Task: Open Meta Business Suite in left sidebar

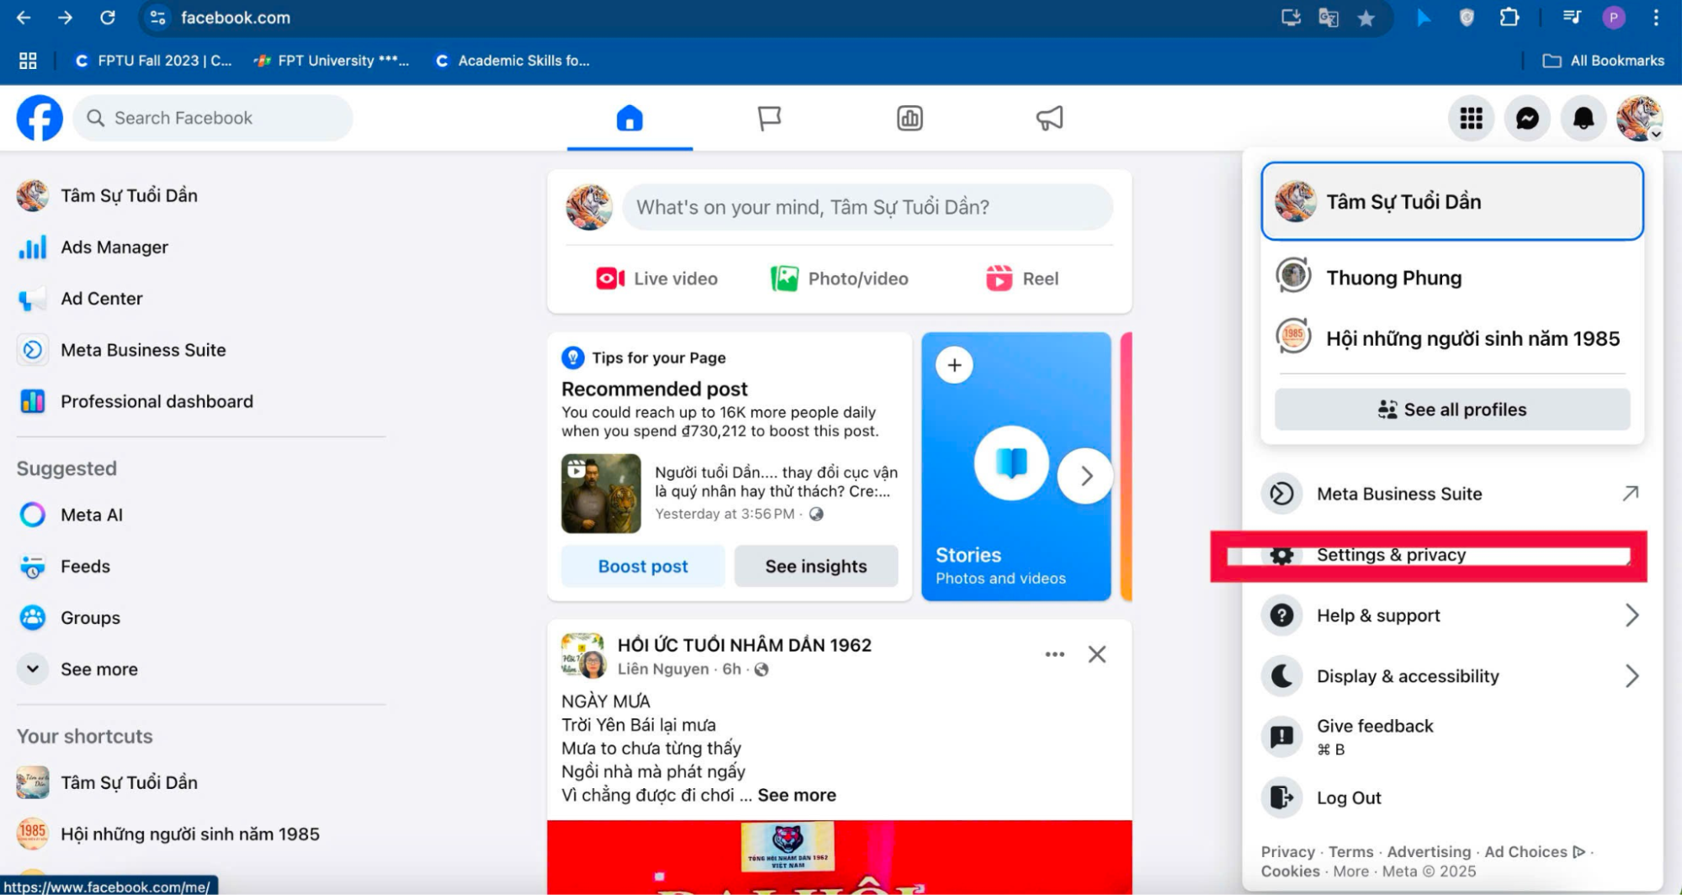Action: click(200, 350)
